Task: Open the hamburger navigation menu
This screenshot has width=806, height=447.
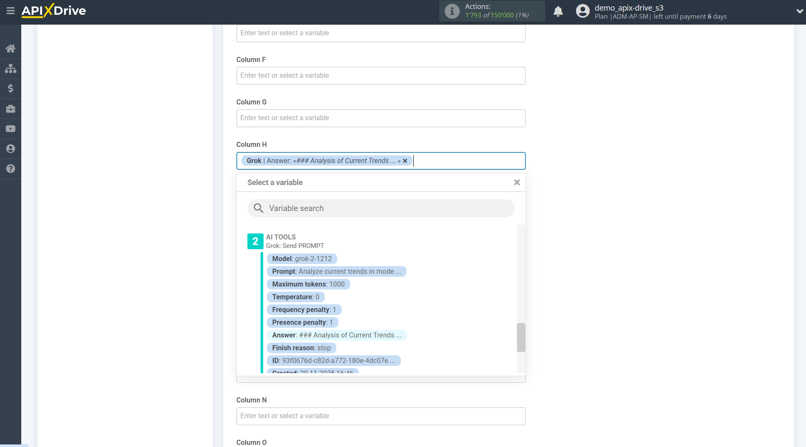Action: tap(11, 11)
